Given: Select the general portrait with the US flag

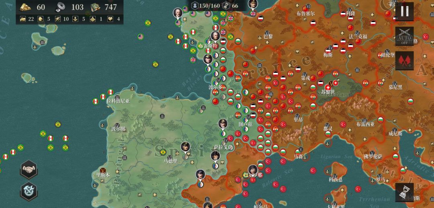Looking at the screenshot, I should tap(178, 13).
